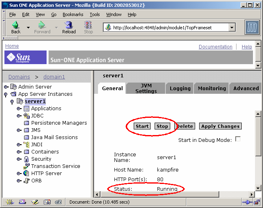Click the Containers folder icon
Image resolution: width=263 pixels, height=208 pixels.
tap(27, 152)
